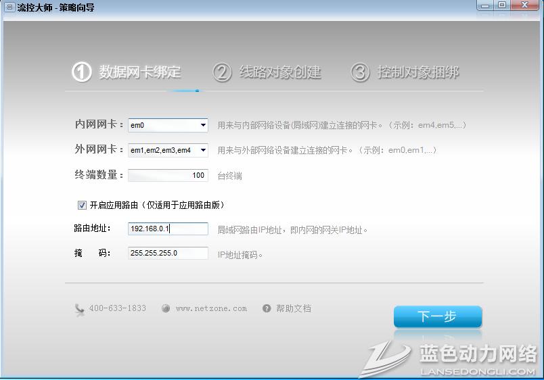Click the step 1 circle number icon
The width and height of the screenshot is (544, 380).
click(x=81, y=72)
